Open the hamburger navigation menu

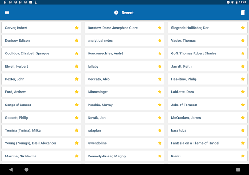click(x=7, y=13)
